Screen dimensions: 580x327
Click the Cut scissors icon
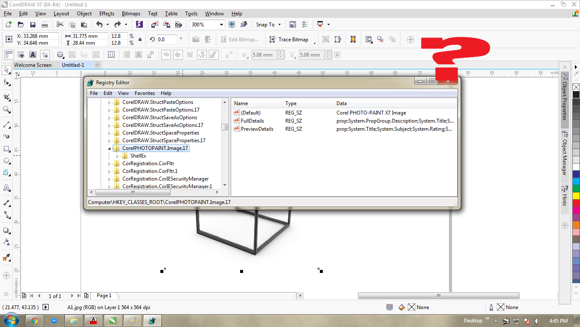pos(60,24)
